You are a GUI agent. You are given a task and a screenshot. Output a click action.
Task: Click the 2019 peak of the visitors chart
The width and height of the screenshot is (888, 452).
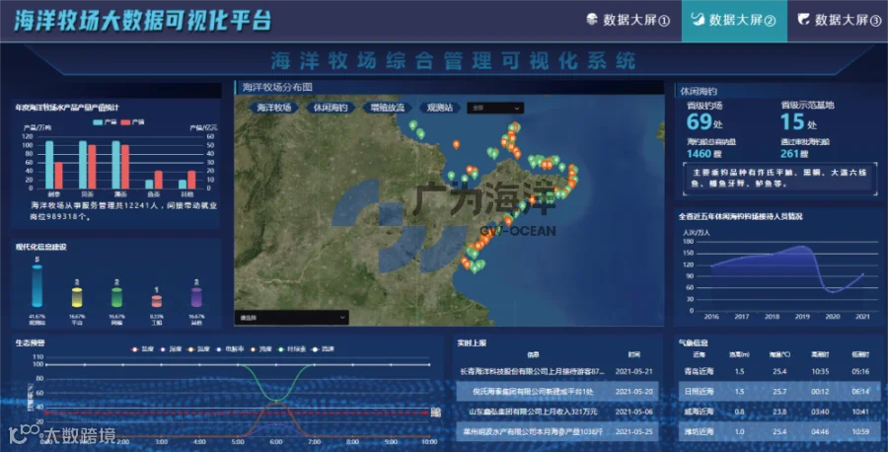803,247
